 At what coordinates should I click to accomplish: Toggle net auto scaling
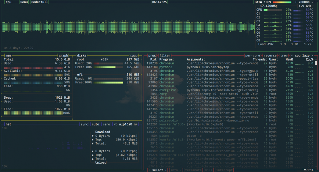(96, 124)
